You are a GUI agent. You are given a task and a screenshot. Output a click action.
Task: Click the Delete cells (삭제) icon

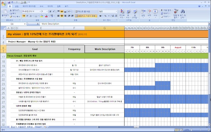pyautogui.click(x=149, y=13)
